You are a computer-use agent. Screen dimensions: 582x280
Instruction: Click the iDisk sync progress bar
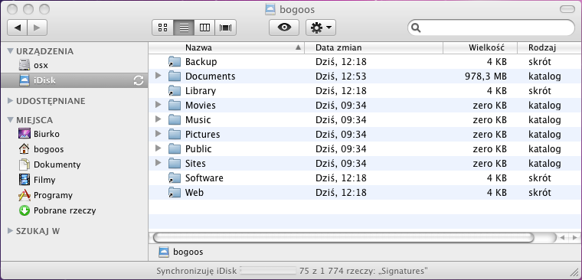click(x=268, y=270)
